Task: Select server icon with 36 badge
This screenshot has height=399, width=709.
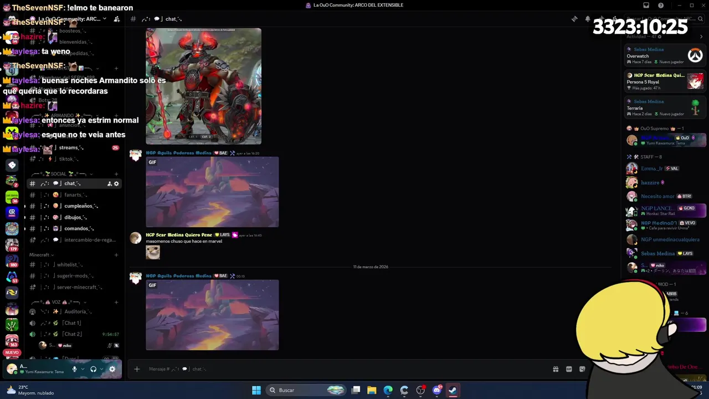Action: (x=12, y=197)
